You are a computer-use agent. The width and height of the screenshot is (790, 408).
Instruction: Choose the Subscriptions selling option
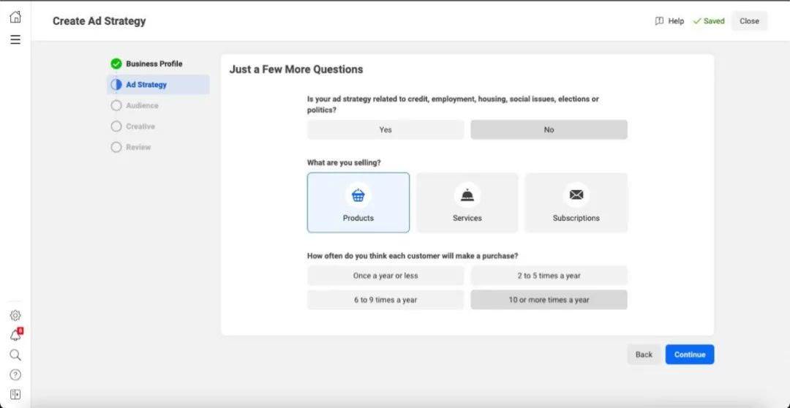tap(576, 203)
